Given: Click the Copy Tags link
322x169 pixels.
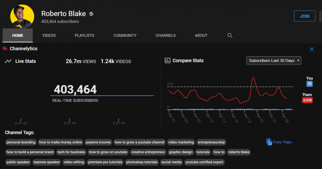Looking at the screenshot, I should 283,142.
